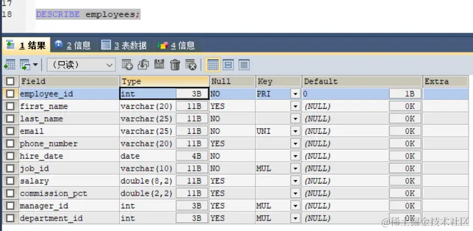Check the email row checkbox
Image resolution: width=473 pixels, height=231 pixels.
(x=10, y=131)
